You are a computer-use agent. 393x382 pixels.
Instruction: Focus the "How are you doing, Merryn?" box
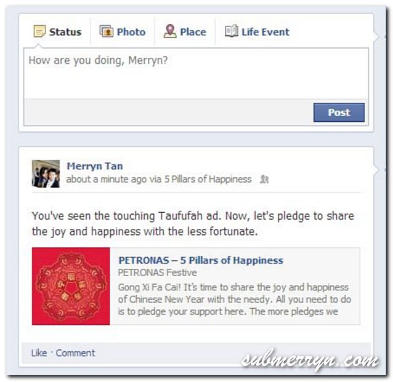[x=196, y=73]
